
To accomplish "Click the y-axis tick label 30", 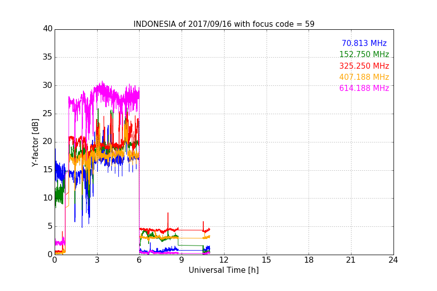I will (x=48, y=85).
